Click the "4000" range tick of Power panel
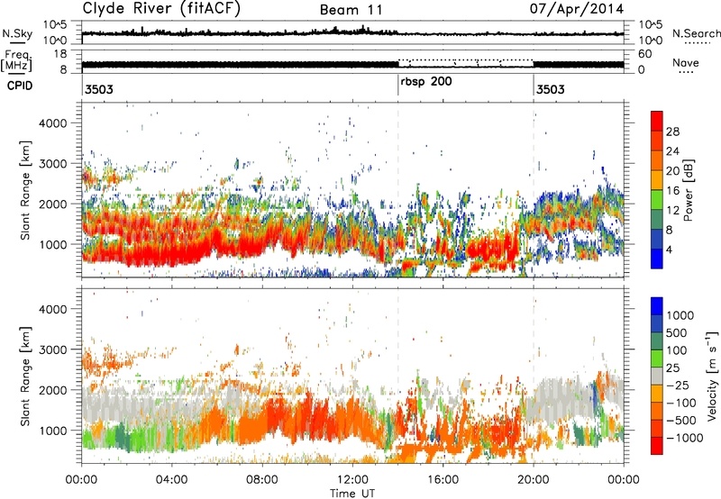 pyautogui.click(x=53, y=123)
